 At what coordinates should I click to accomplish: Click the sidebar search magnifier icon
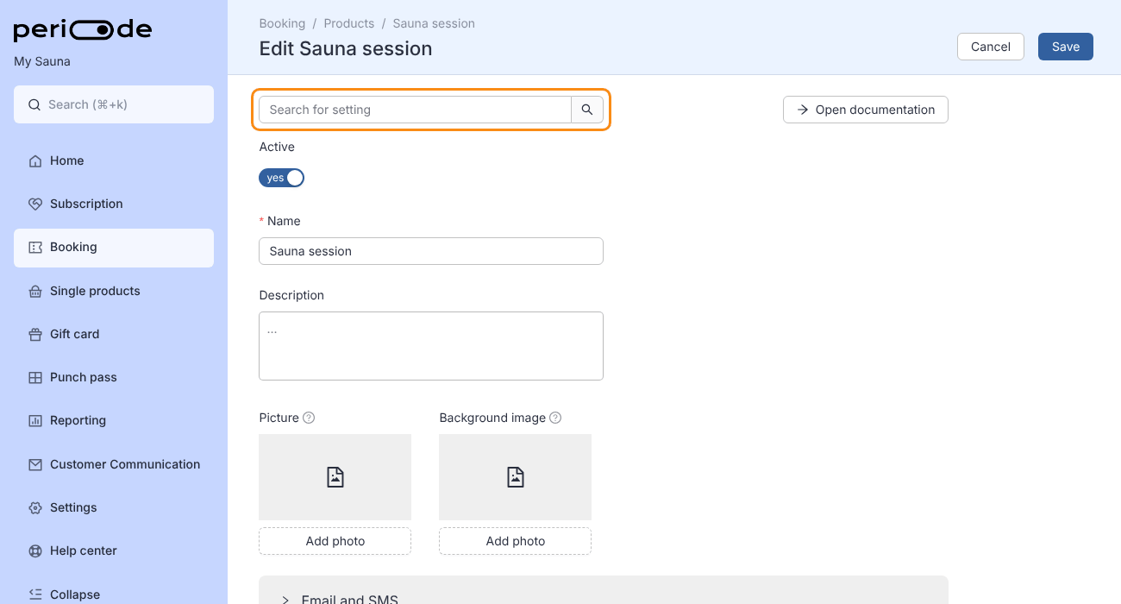tap(34, 104)
